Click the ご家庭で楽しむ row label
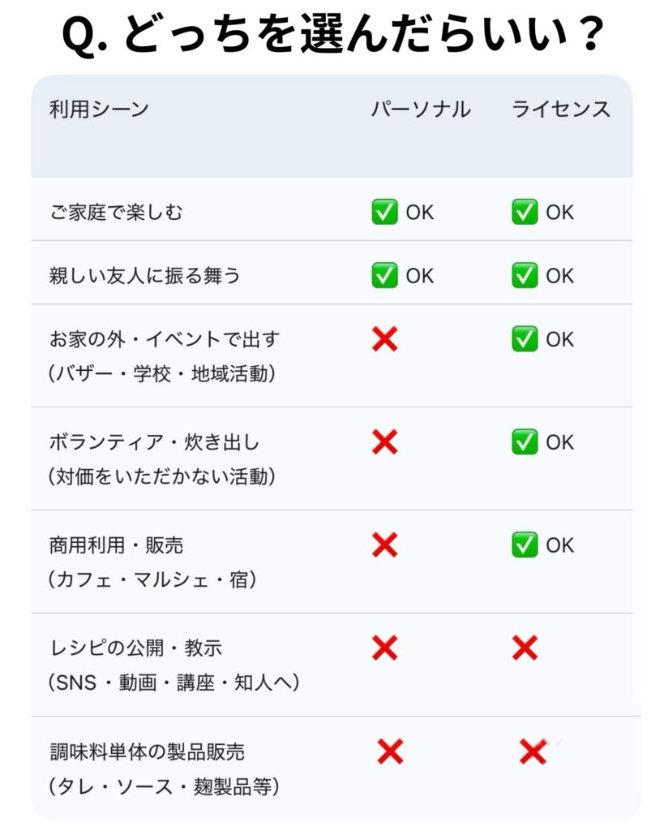The height and width of the screenshot is (831, 664). [x=116, y=213]
